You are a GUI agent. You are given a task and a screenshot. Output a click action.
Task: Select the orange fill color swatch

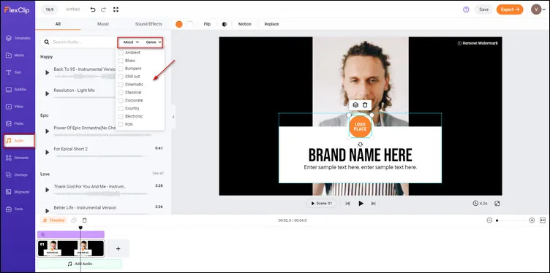179,24
